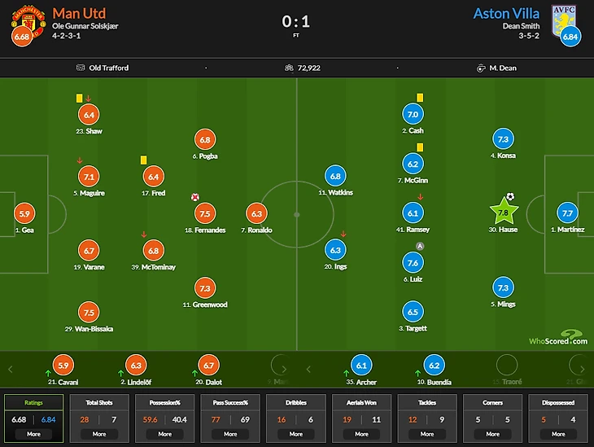Click Martínez goalkeeper rating 7.7
The height and width of the screenshot is (447, 594).
point(568,213)
